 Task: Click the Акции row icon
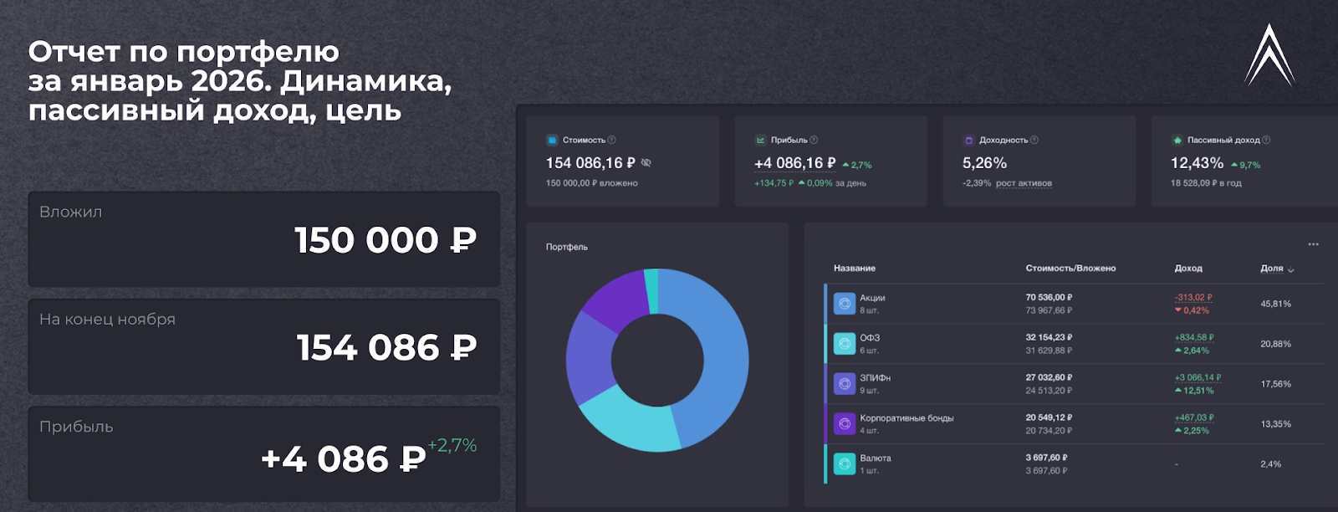845,304
